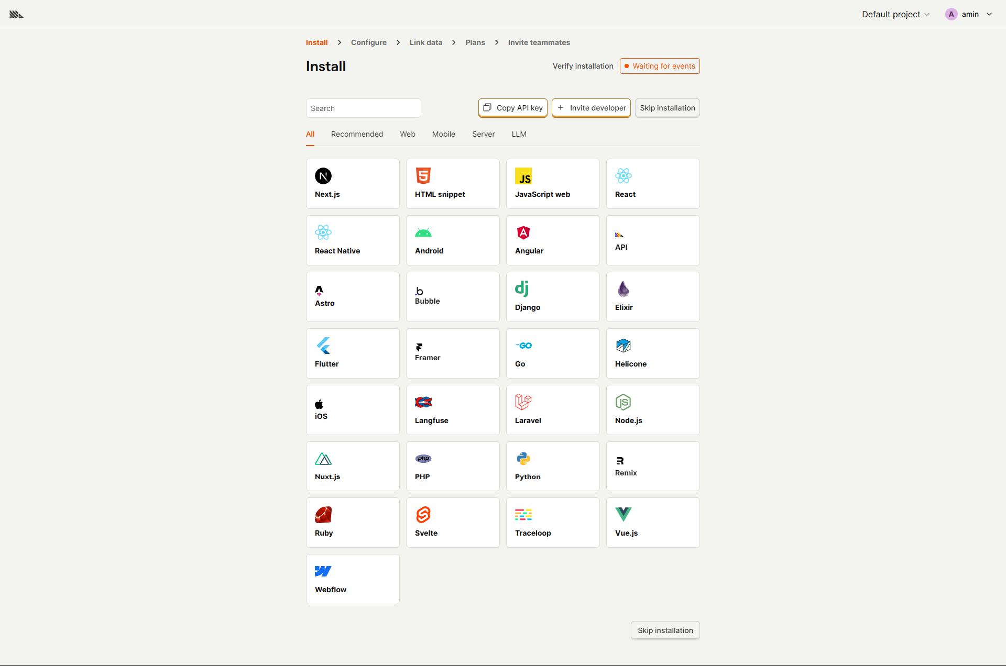Choose the Svelte logo

[x=423, y=515]
